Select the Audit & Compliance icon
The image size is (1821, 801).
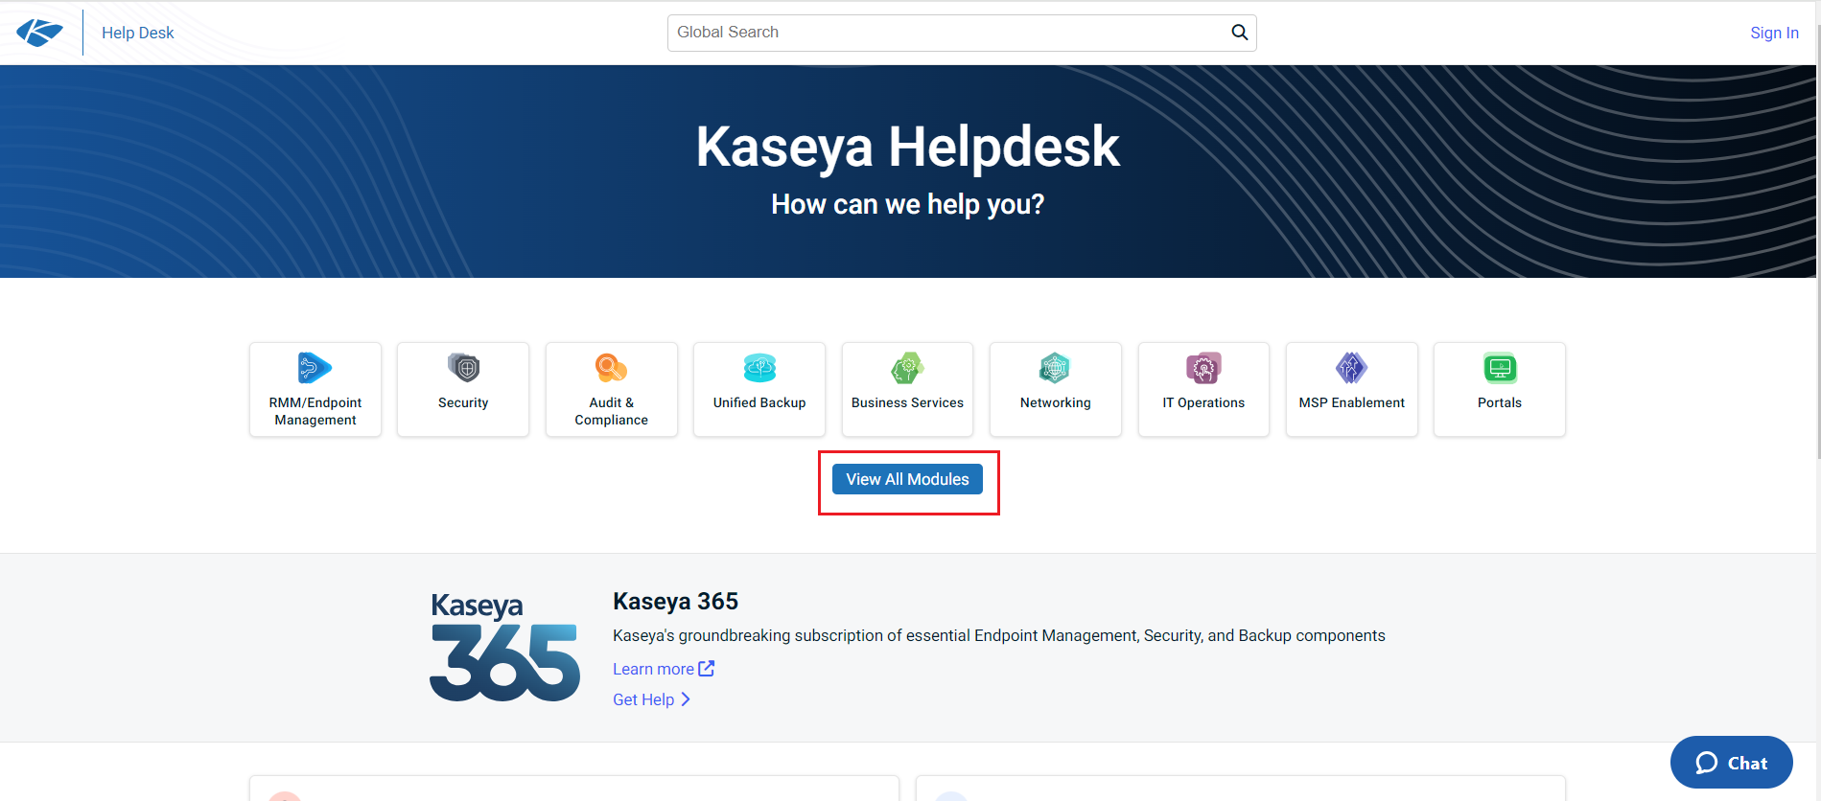[611, 368]
